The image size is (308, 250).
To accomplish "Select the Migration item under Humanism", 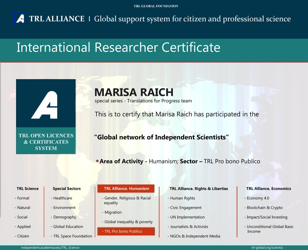I will 113,212.
